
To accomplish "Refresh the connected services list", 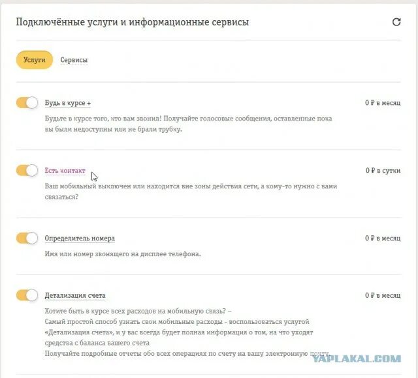I will tap(396, 22).
